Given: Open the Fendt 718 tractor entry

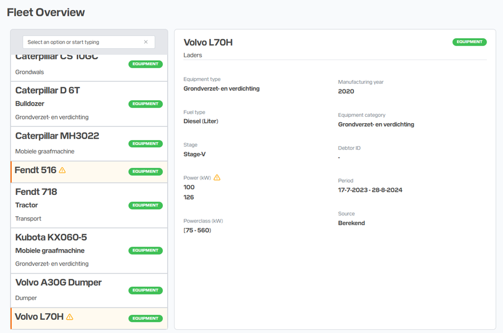Looking at the screenshot, I should tap(89, 205).
